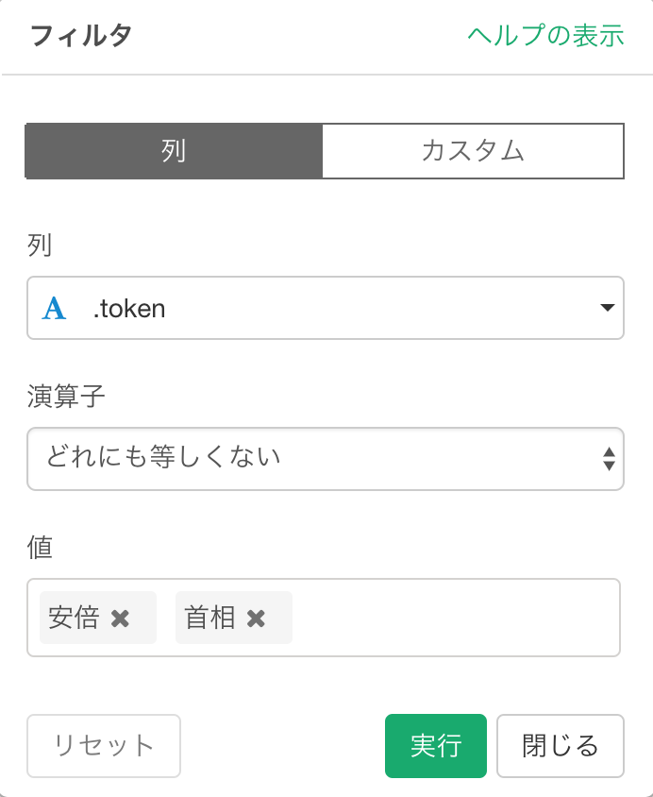Select the 列 tab
The image size is (653, 797).
[174, 151]
